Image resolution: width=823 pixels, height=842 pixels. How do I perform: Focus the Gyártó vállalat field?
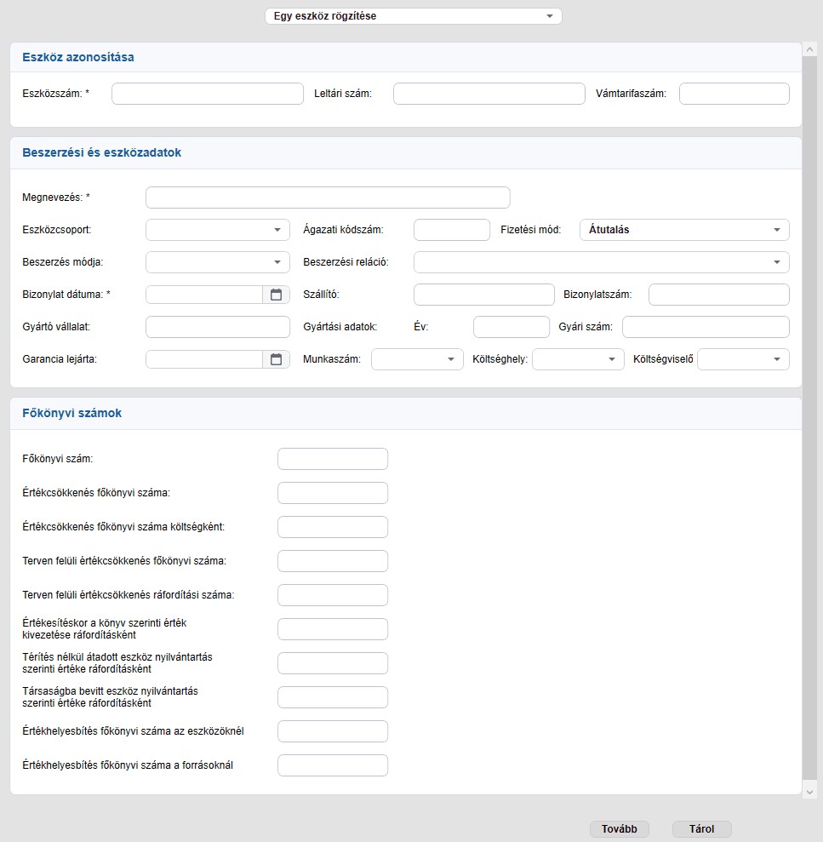(x=217, y=327)
